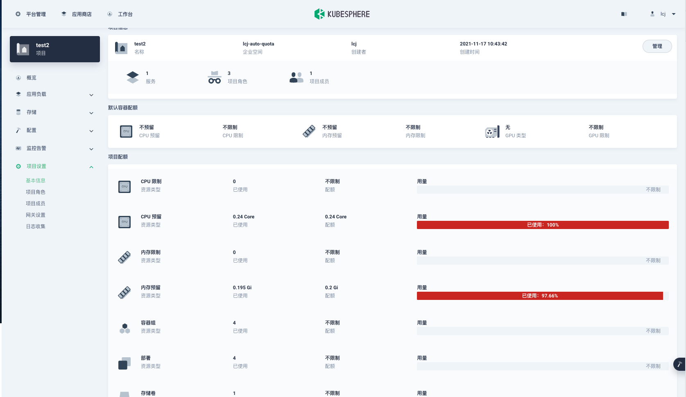Open the 应用商店 app store
The height and width of the screenshot is (397, 686).
pyautogui.click(x=77, y=14)
